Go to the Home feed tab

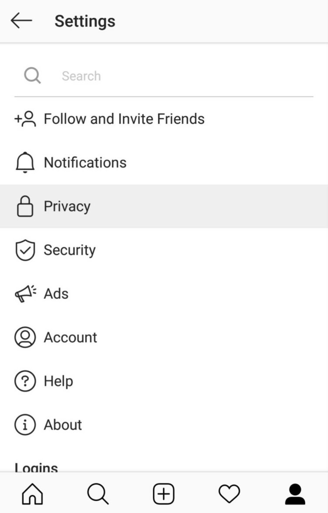pyautogui.click(x=33, y=494)
